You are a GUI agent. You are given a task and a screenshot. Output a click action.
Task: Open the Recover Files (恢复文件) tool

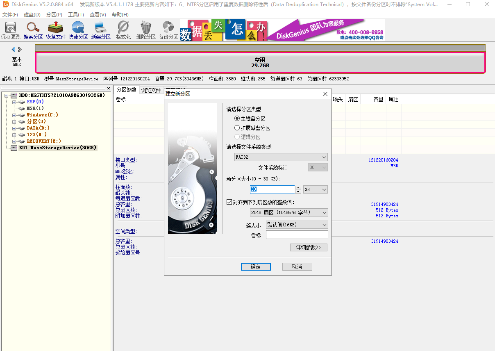pos(56,30)
